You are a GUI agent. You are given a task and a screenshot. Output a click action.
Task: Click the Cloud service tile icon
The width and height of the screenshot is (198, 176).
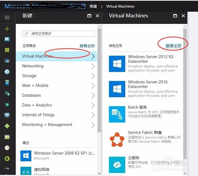tap(117, 165)
